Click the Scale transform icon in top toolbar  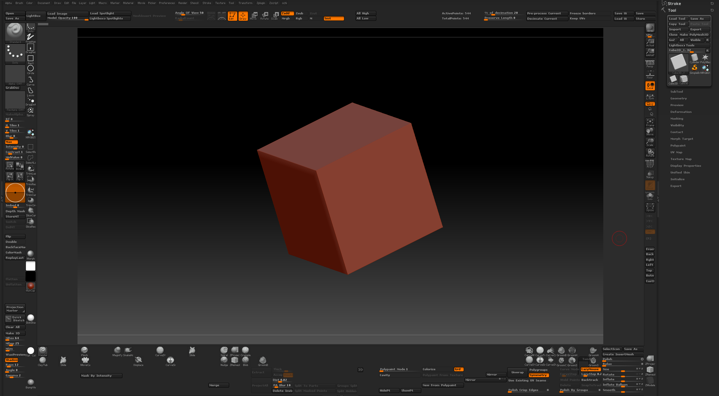[x=275, y=16]
